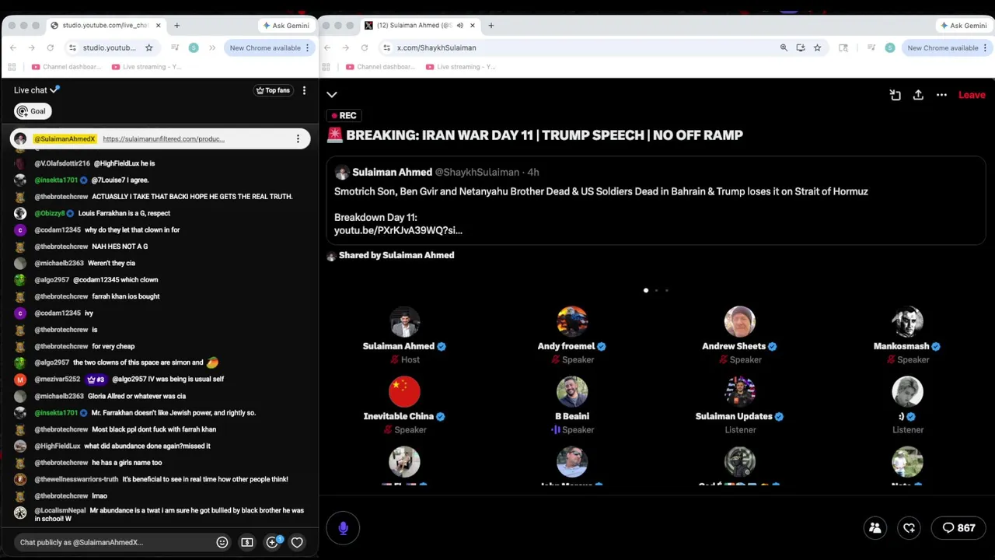The image size is (995, 560).
Task: Open the Space participants list icon
Action: (875, 528)
